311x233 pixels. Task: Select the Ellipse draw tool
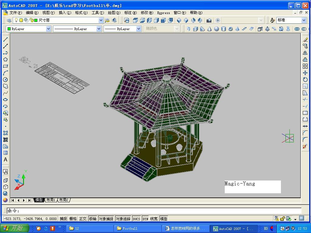5,100
